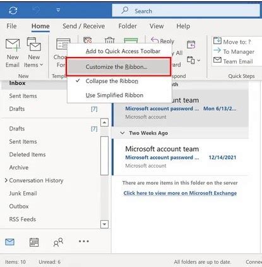Expand the Conversation History folder
262x267 pixels.
[x=6, y=180]
